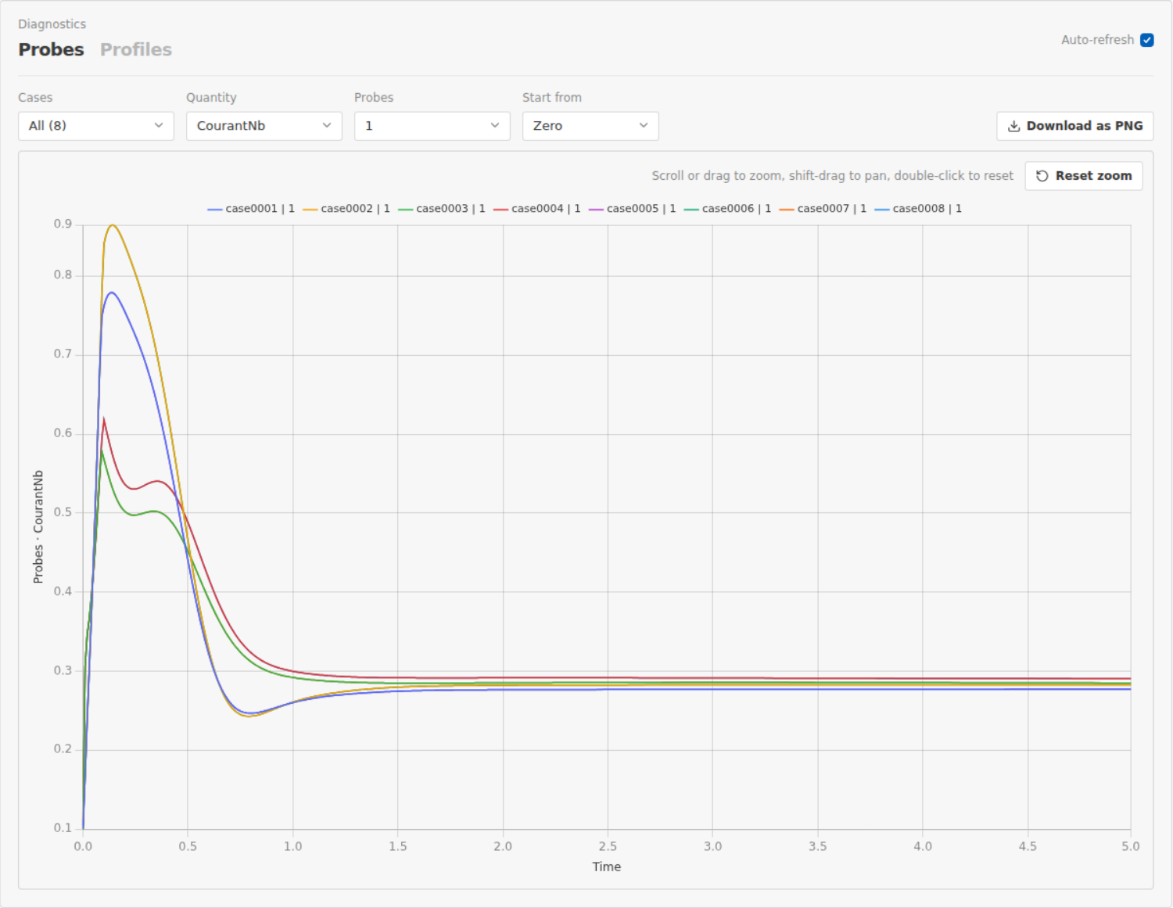Toggle the Auto-refresh checkbox

(1147, 40)
